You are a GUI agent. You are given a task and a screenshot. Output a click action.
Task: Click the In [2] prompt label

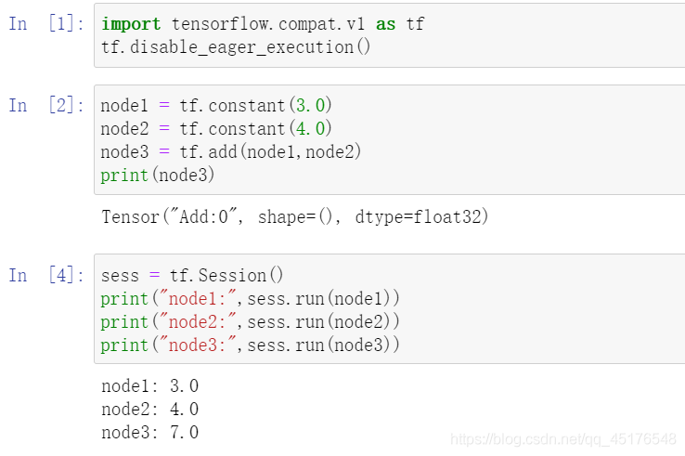tap(45, 105)
